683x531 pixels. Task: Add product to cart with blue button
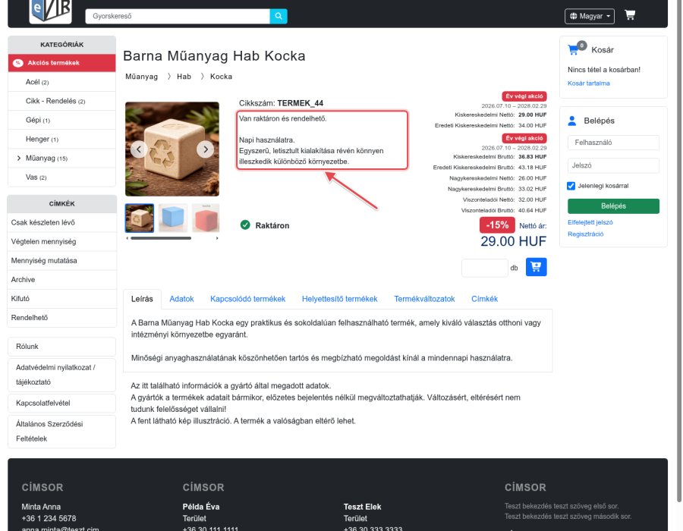coord(537,267)
